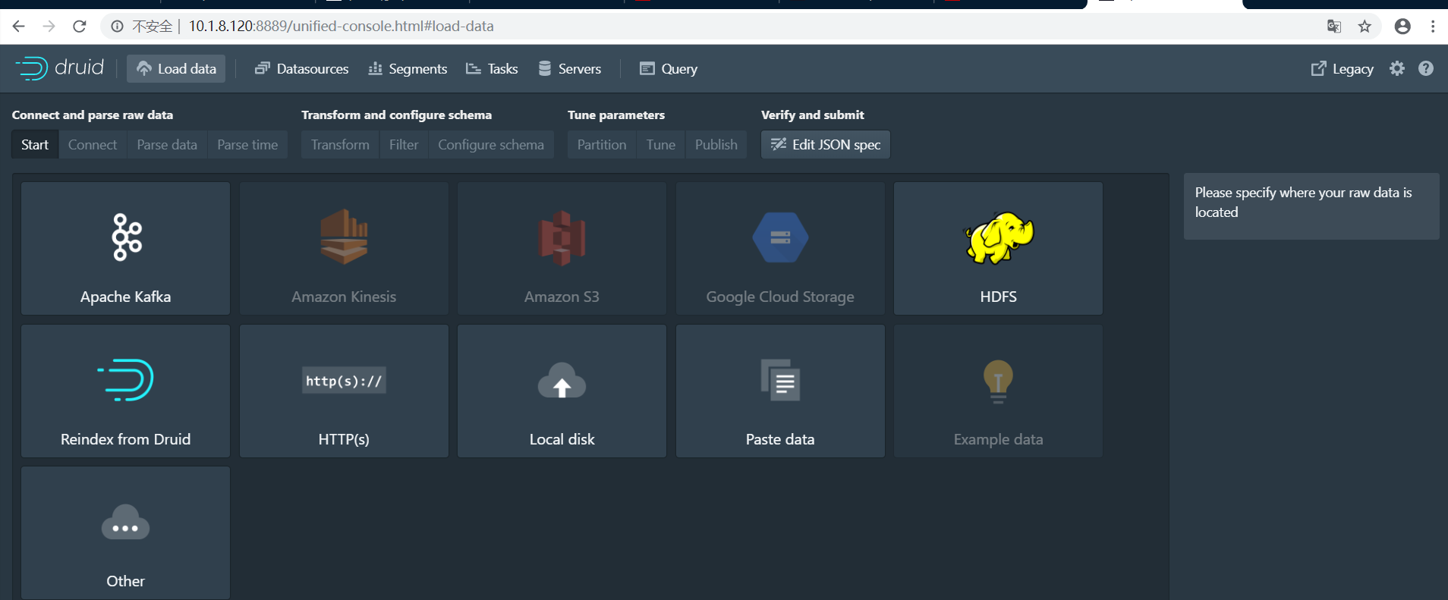Viewport: 1448px width, 600px height.
Task: Open the settings gear menu
Action: pyautogui.click(x=1397, y=68)
